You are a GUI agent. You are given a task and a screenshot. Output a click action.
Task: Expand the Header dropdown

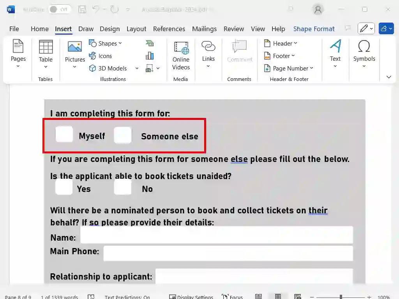tap(281, 44)
